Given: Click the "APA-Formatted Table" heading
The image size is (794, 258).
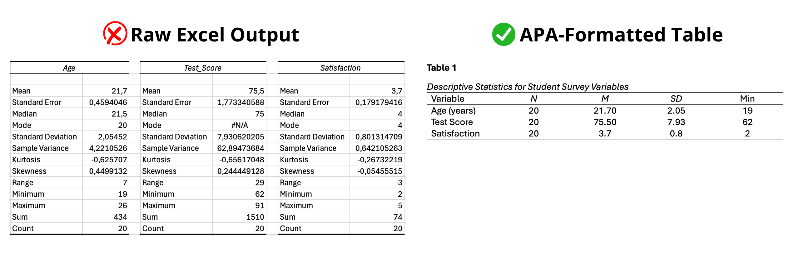Looking at the screenshot, I should click(x=621, y=35).
